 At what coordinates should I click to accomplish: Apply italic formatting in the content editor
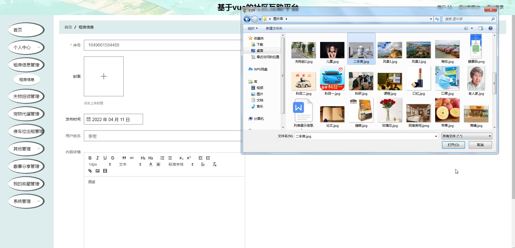pyautogui.click(x=98, y=158)
